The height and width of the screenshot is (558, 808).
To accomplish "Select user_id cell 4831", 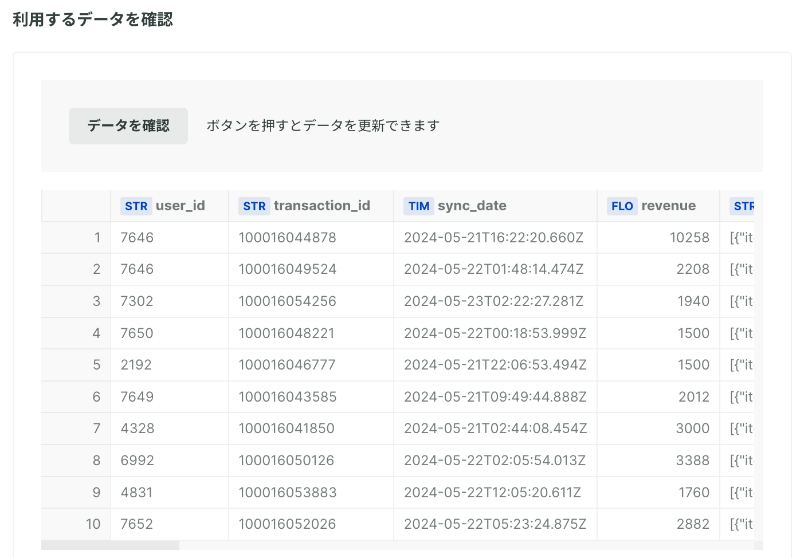I will (170, 493).
